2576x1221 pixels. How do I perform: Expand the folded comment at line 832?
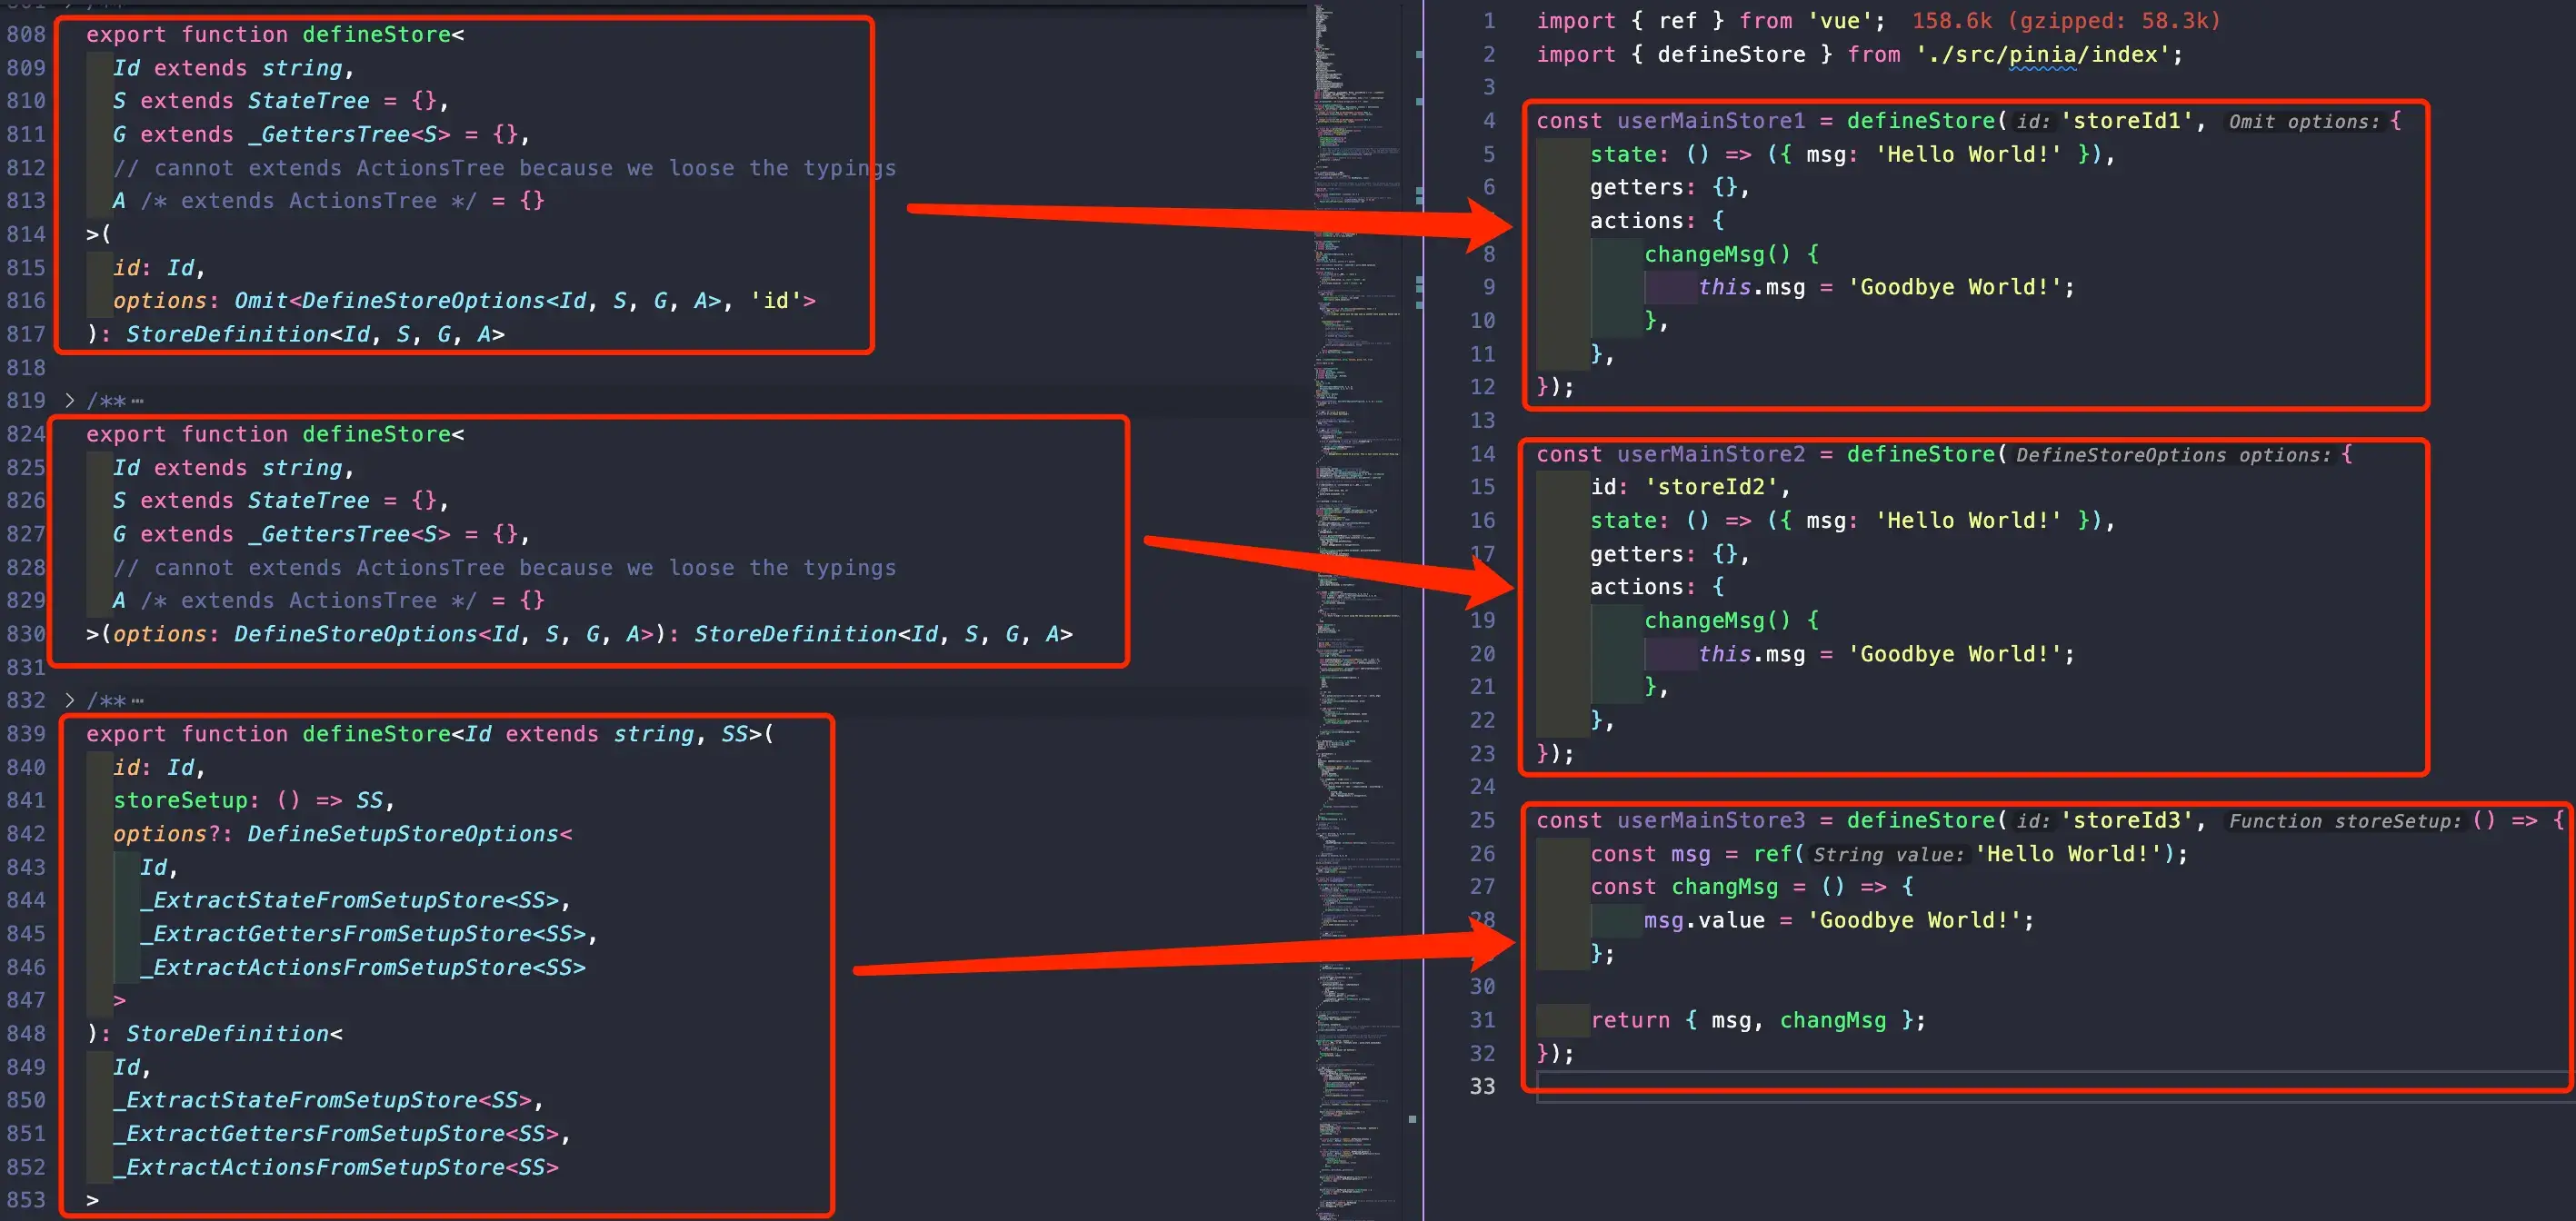pyautogui.click(x=69, y=700)
